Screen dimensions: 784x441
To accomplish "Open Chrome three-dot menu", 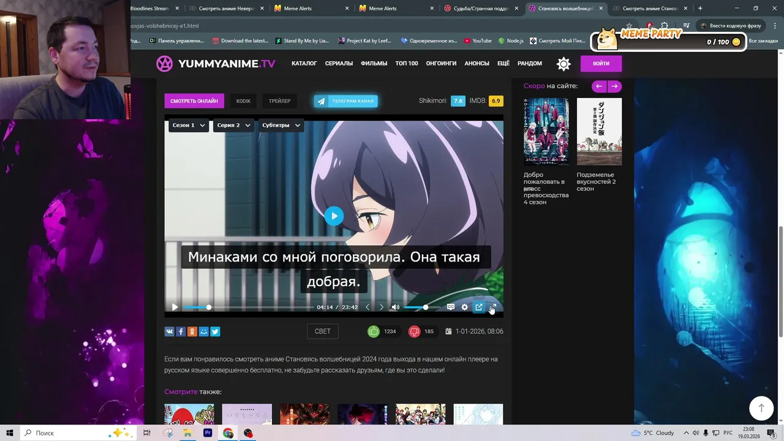I will click(775, 26).
